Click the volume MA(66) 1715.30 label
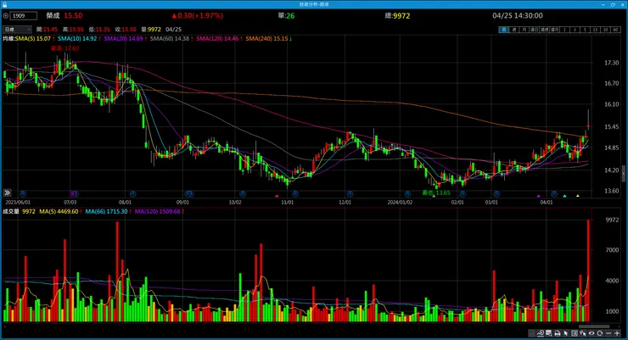Viewport: 628px width, 340px height. pos(106,211)
